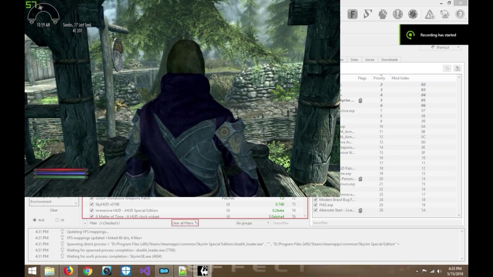Select Environment category filter

point(41,202)
